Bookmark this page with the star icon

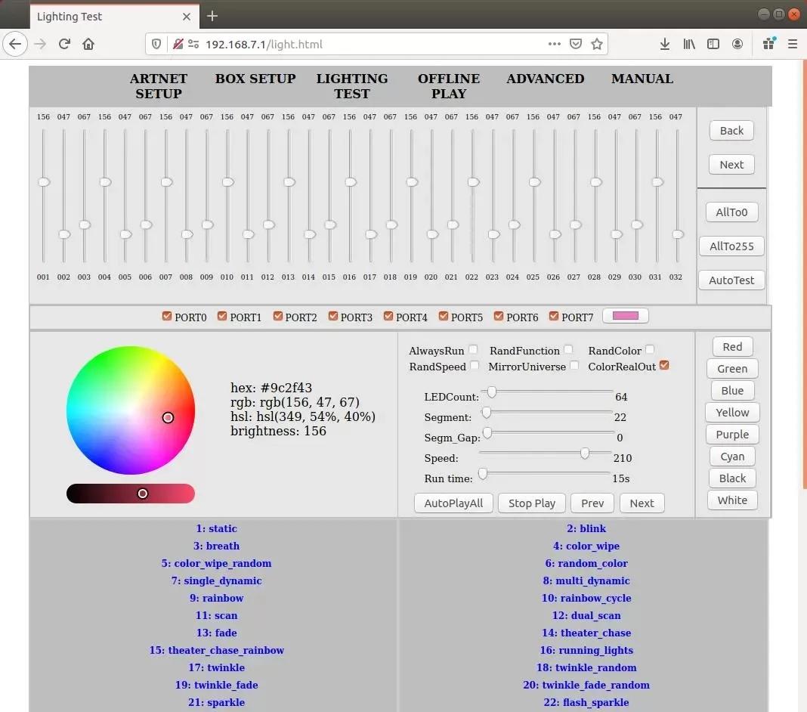click(597, 44)
